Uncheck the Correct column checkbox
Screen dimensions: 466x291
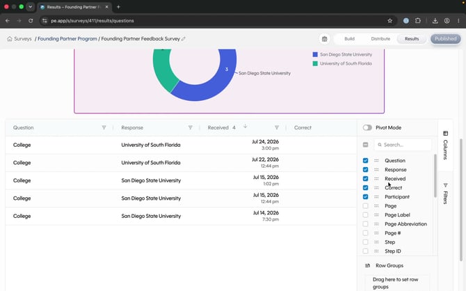pos(366,188)
